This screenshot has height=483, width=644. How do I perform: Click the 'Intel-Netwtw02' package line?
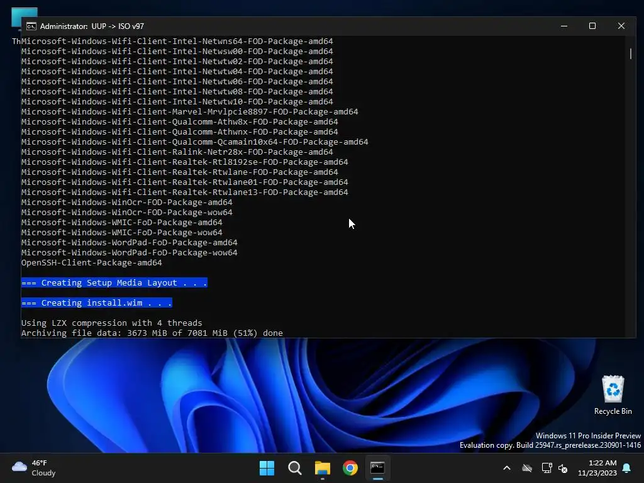pos(177,61)
